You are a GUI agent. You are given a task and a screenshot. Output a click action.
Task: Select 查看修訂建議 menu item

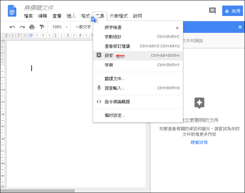pos(138,46)
